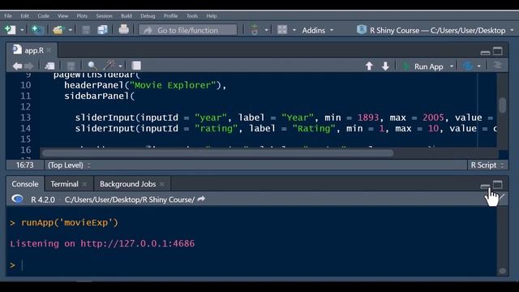Close the Terminal tab
This screenshot has width=519, height=292.
click(x=84, y=184)
